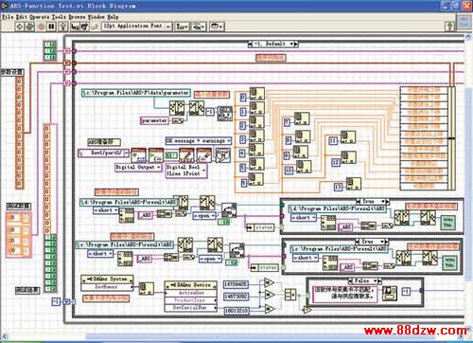Select the Program Files parameter path constant
473x343 pixels.
(136, 93)
